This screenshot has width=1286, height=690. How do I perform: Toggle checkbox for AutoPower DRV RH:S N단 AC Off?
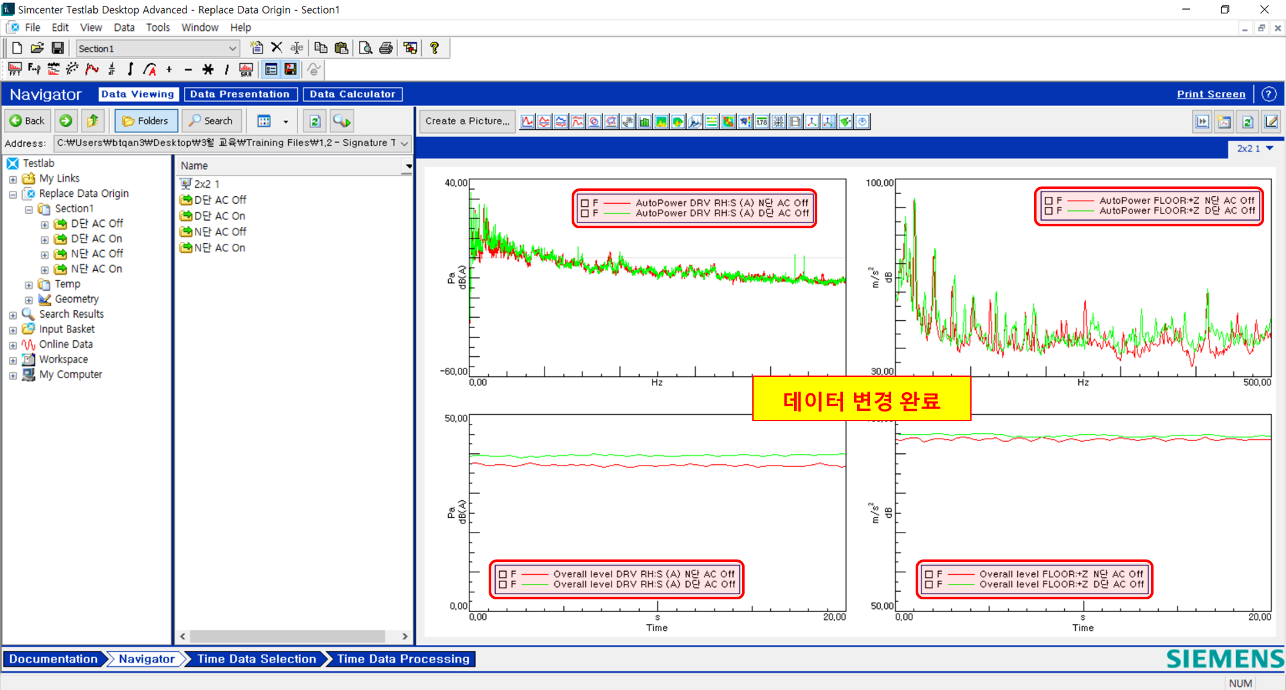click(x=584, y=203)
